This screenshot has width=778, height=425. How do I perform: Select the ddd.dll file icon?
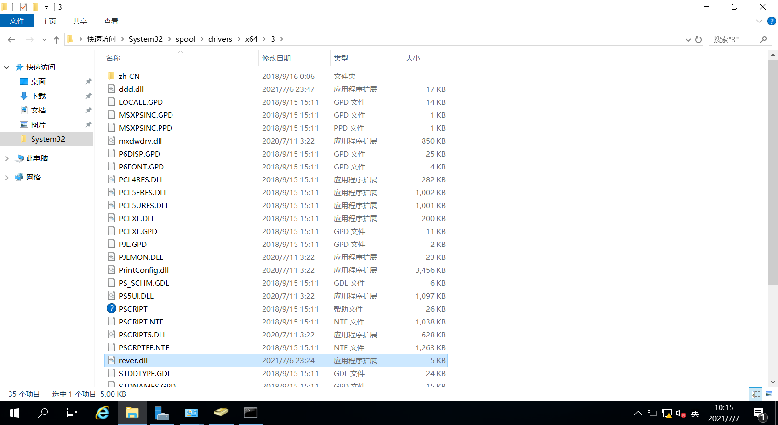click(112, 89)
